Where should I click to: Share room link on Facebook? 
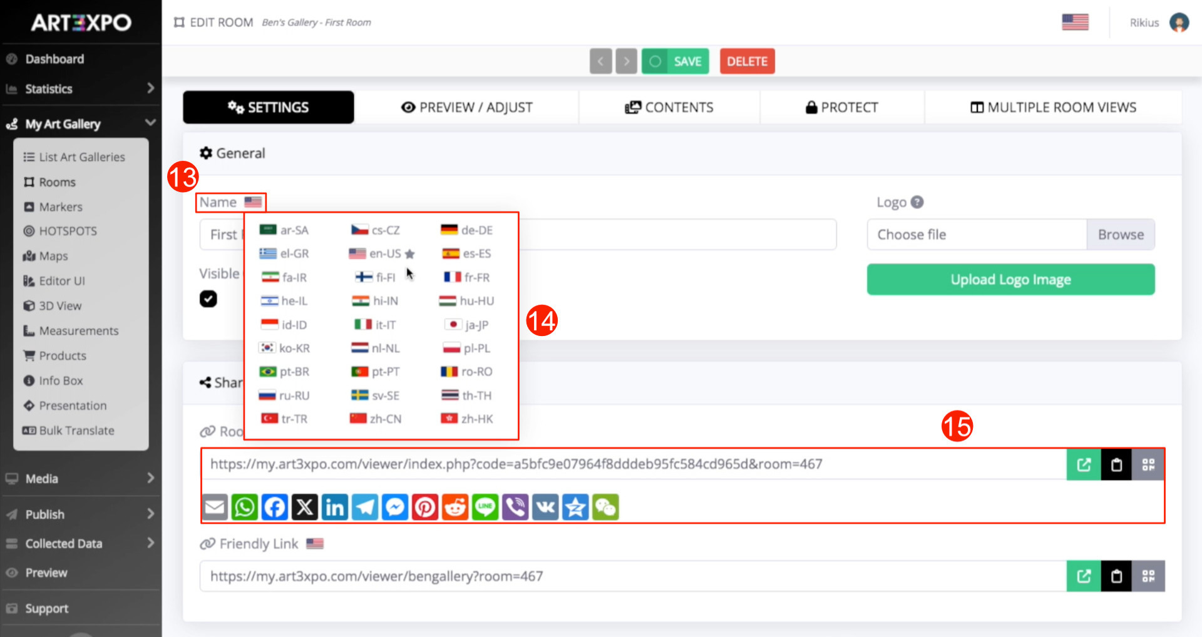tap(275, 507)
